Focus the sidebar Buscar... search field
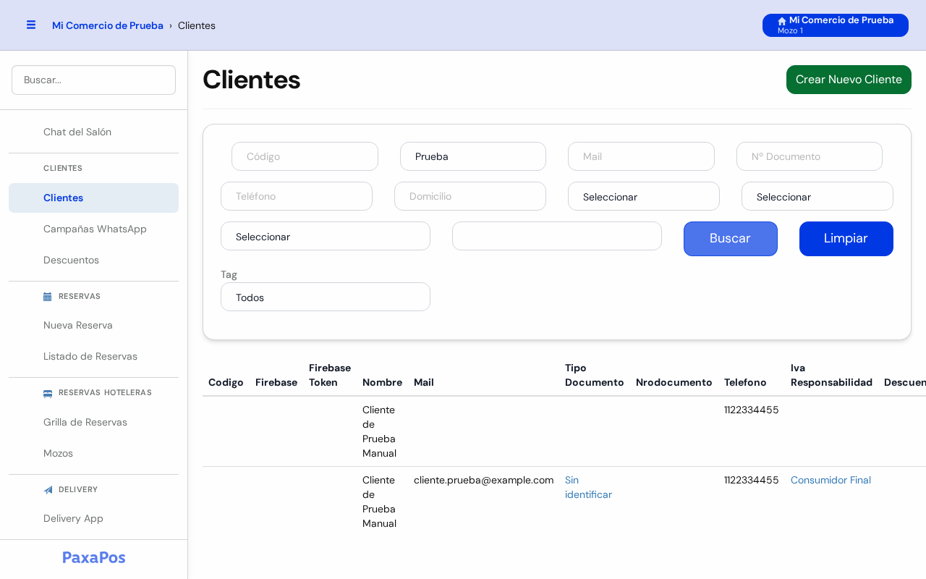Image resolution: width=926 pixels, height=579 pixels. coord(93,80)
